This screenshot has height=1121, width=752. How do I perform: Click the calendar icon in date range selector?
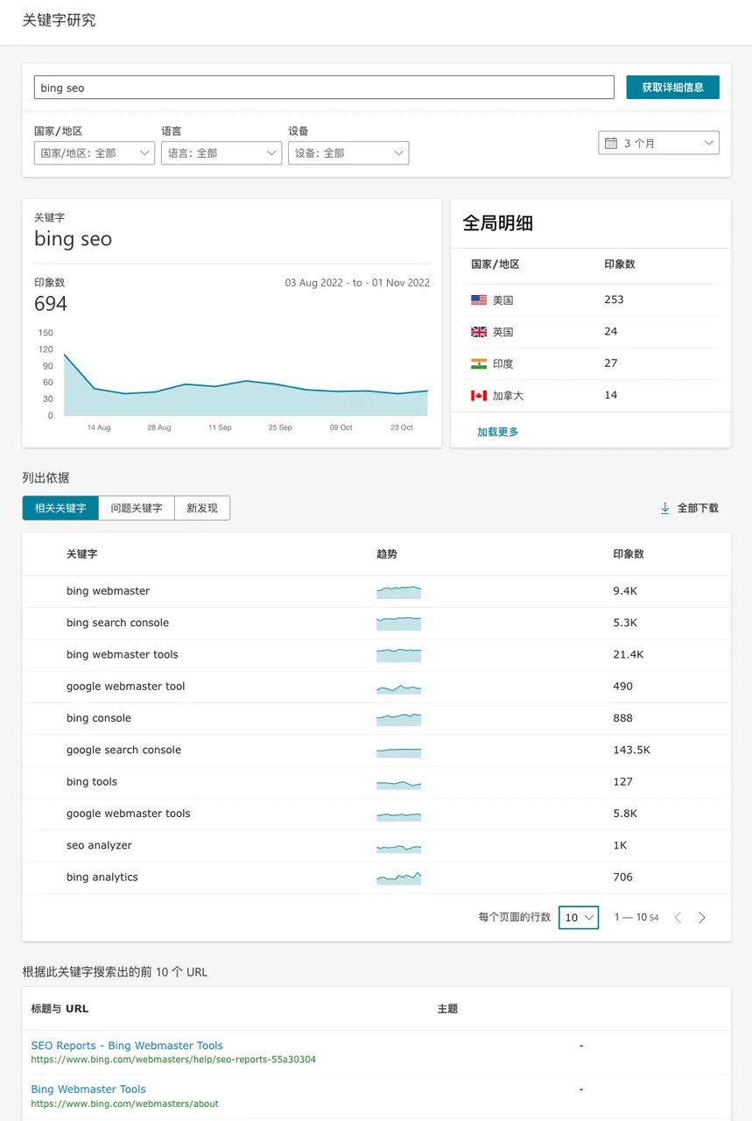click(x=611, y=143)
